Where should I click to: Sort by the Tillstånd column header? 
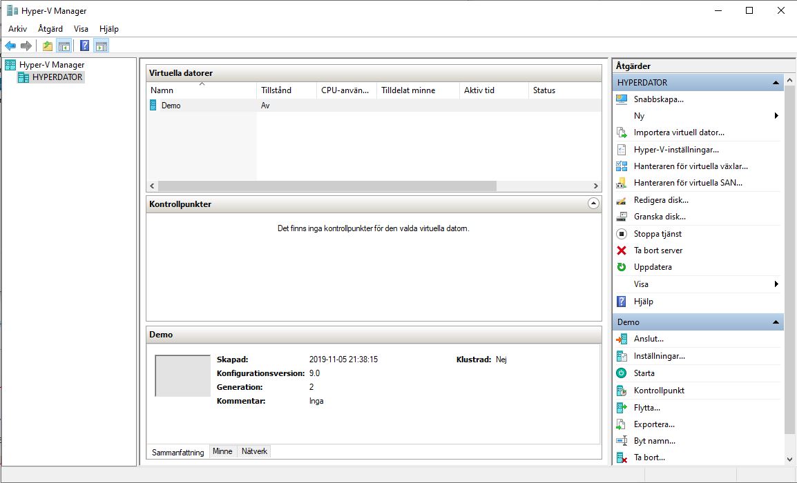click(287, 90)
